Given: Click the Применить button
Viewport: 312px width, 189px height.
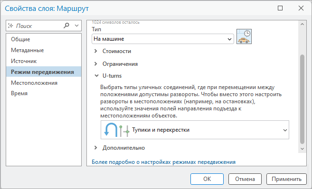Looking at the screenshot, I should pos(286,179).
